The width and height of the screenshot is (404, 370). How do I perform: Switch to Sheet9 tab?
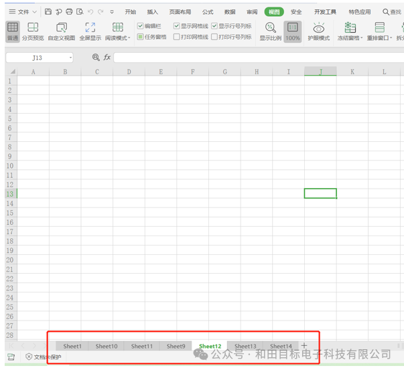176,346
